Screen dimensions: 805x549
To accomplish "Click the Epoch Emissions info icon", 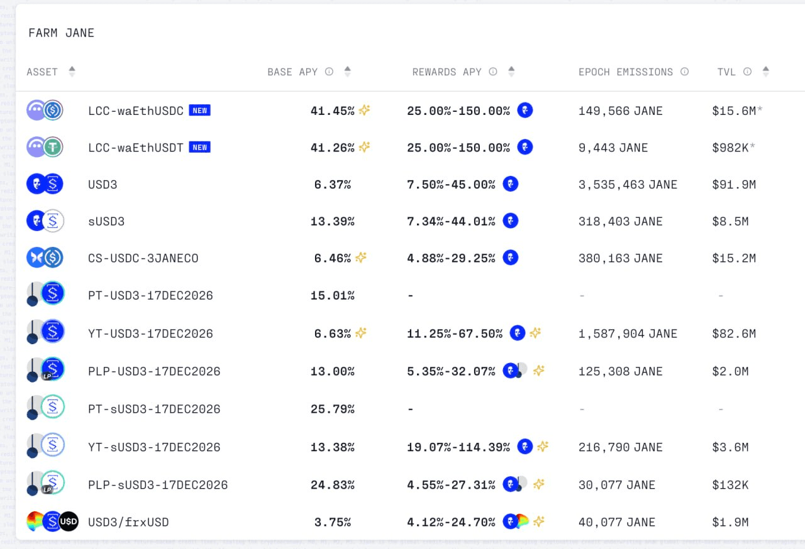I will (x=684, y=72).
